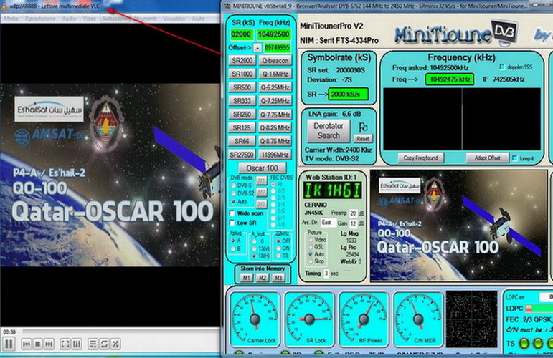Store settings into memory M1
Image resolution: width=553 pixels, height=358 pixels.
246,278
